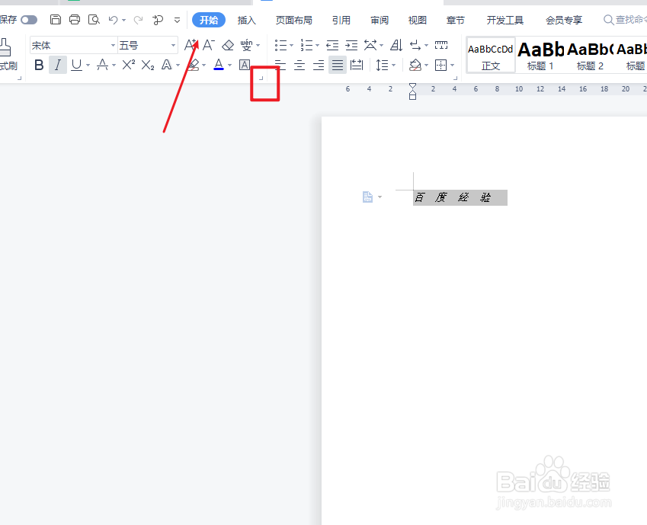Increase paragraph indent
This screenshot has width=647, height=525.
(x=351, y=45)
